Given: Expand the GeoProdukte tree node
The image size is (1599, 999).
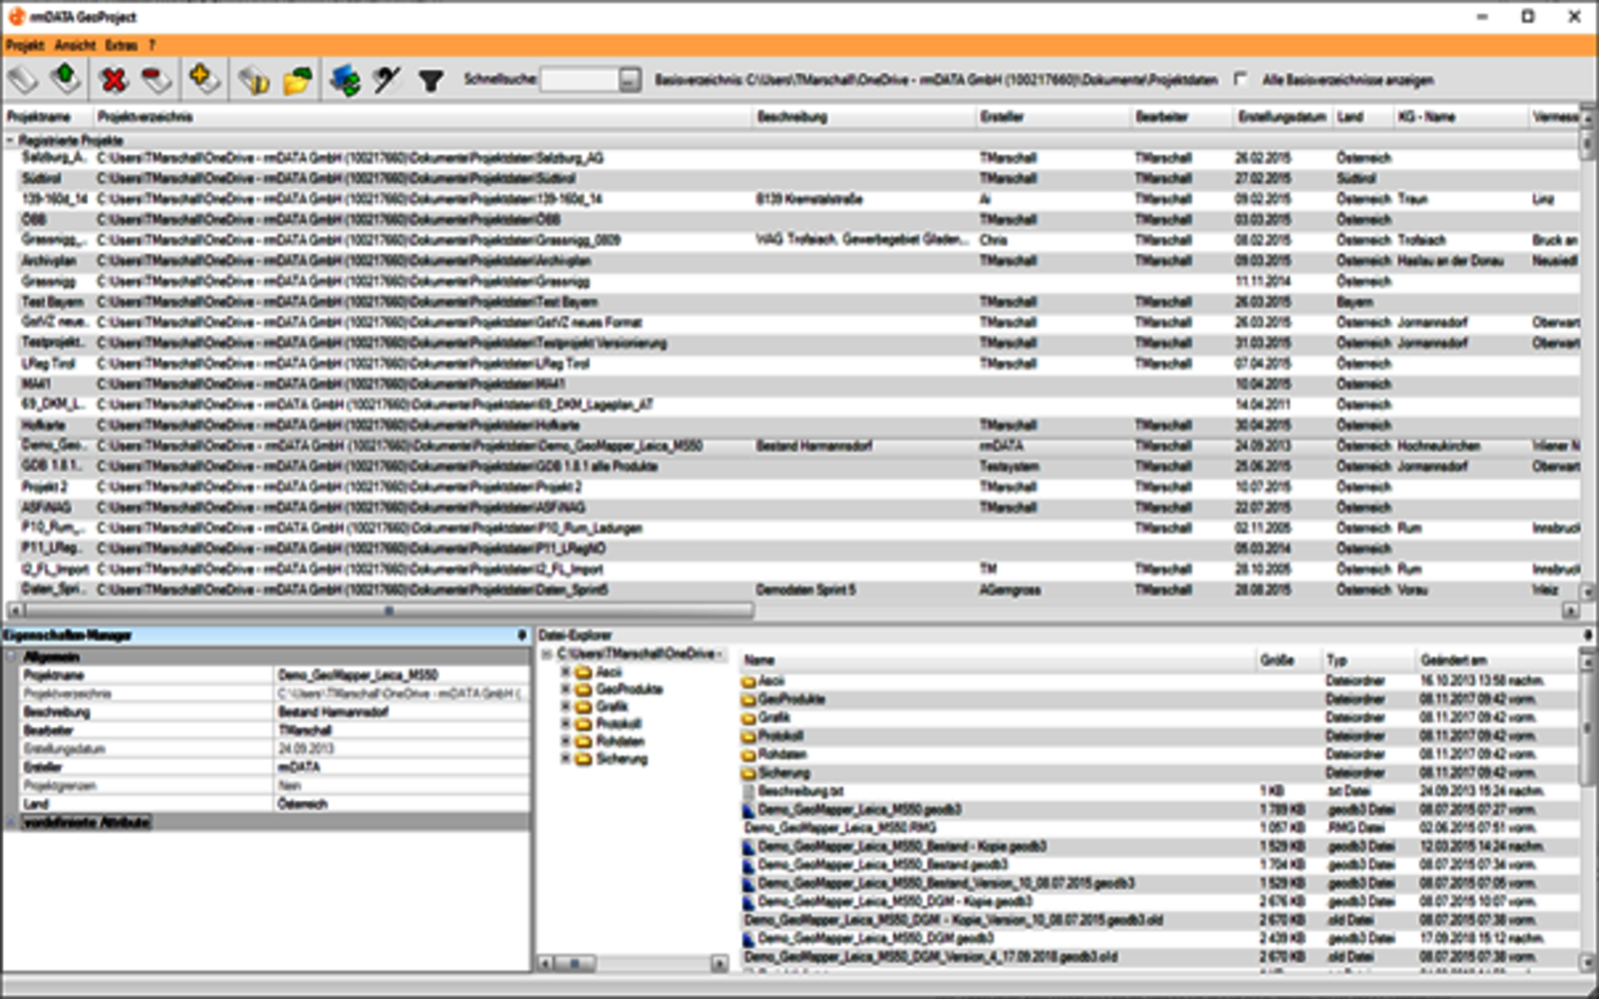Looking at the screenshot, I should (566, 689).
